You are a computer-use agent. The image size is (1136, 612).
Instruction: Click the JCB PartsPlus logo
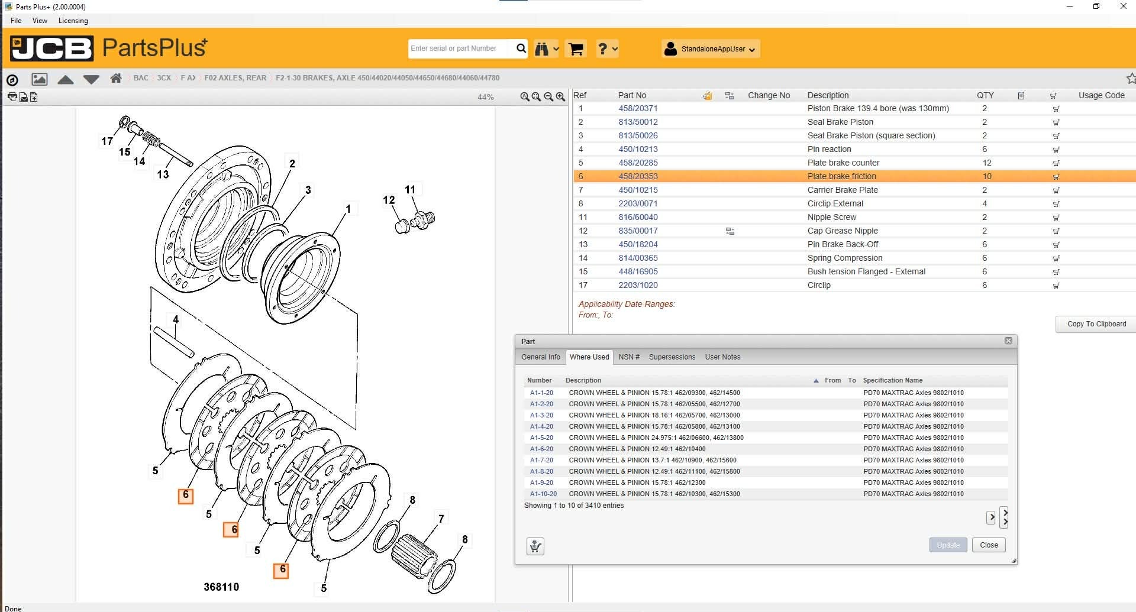(109, 48)
